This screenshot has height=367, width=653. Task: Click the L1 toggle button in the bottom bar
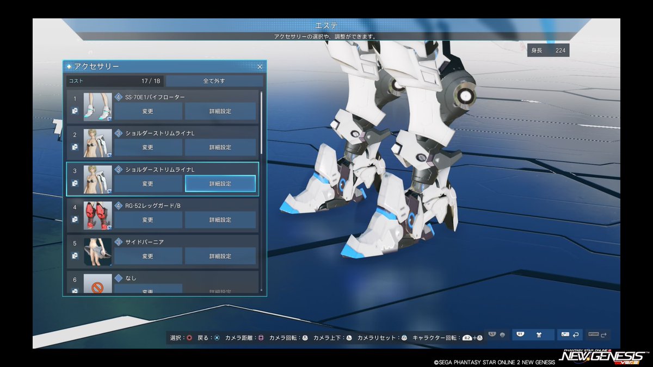[497, 335]
